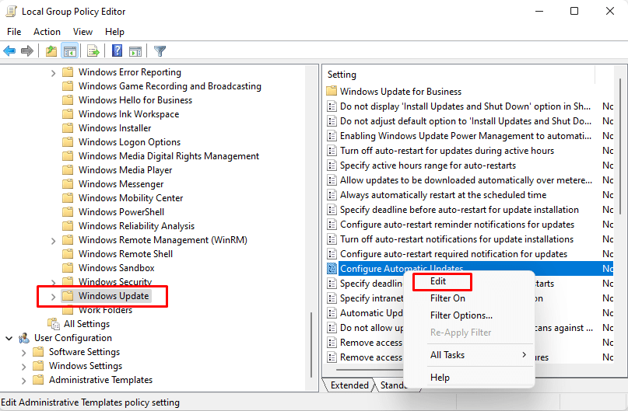Click the User Configuration icon
Screen dimensions: 628x411
(24, 338)
